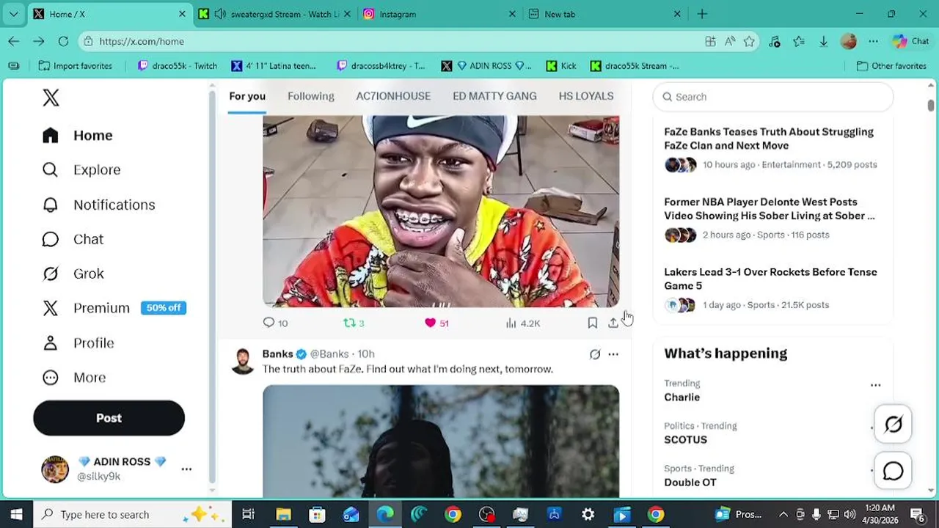Open the browser downloads icon
The width and height of the screenshot is (939, 528).
[x=823, y=42]
